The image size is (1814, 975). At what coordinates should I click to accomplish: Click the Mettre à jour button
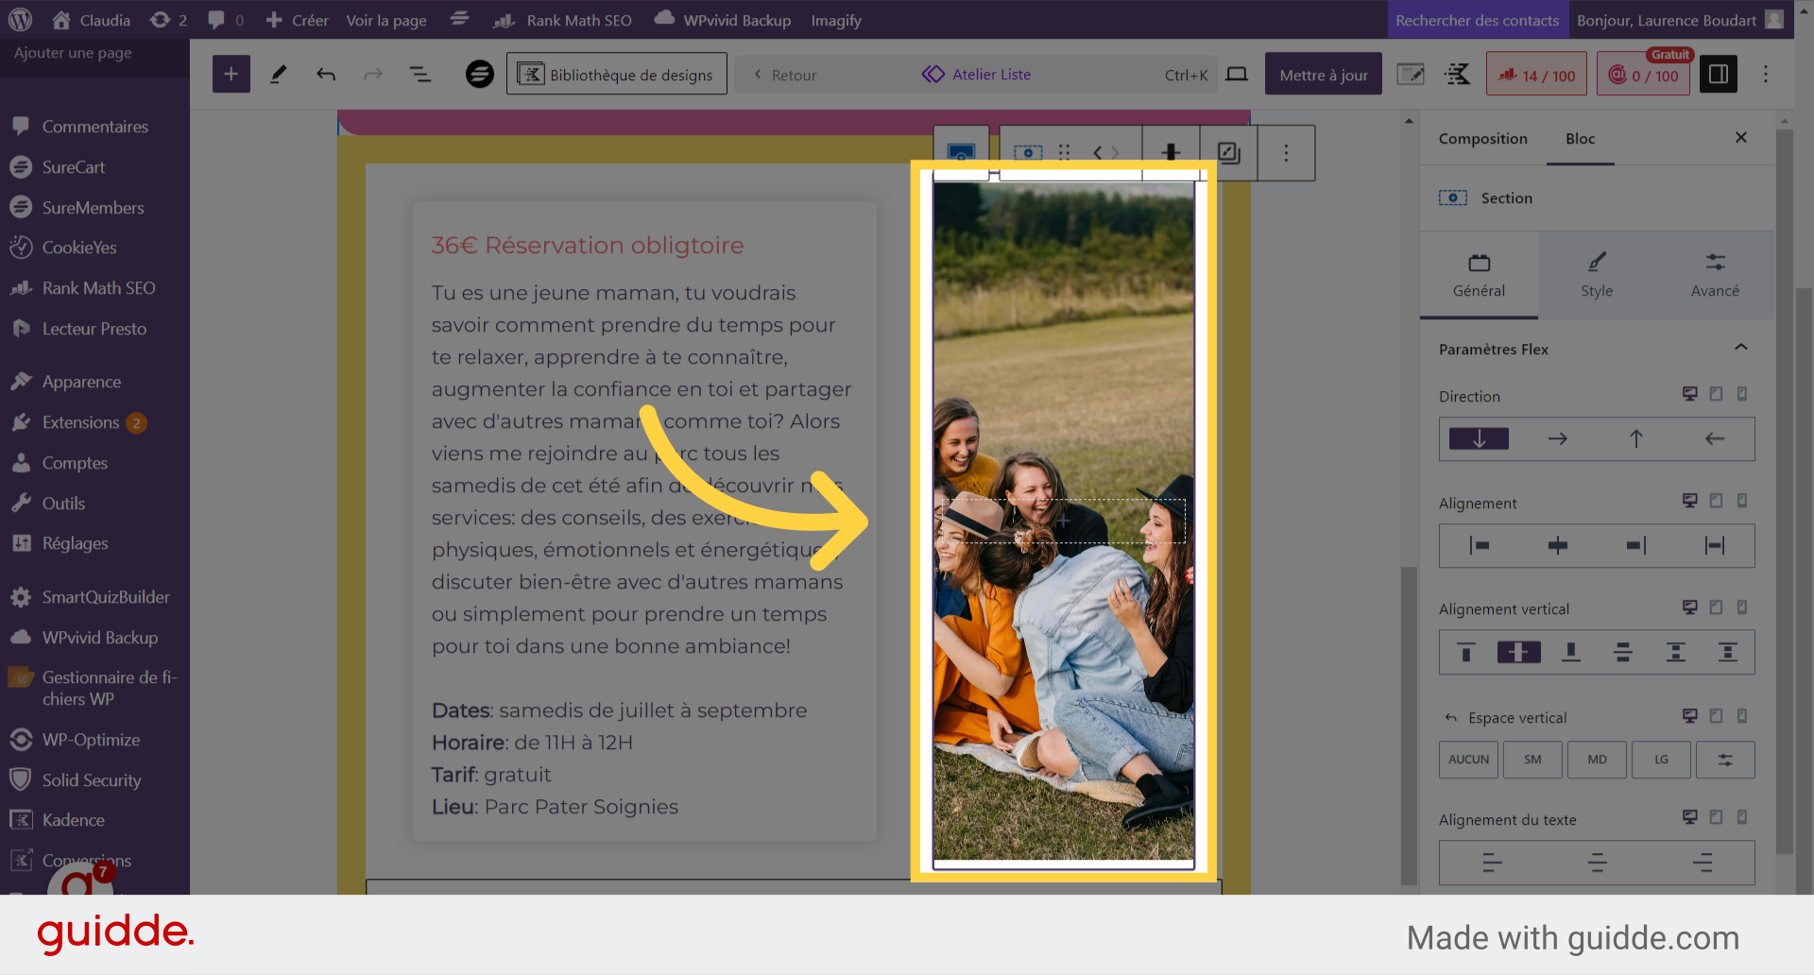[x=1324, y=75]
